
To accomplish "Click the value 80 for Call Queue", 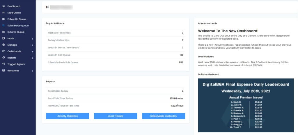I will tap(182, 55).
